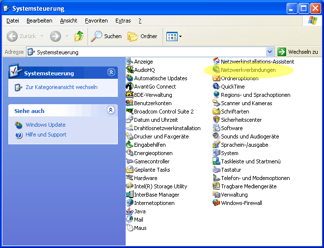Open Benutzerkonten user accounts icon
Viewport: 324px width, 248px height.
(130, 103)
